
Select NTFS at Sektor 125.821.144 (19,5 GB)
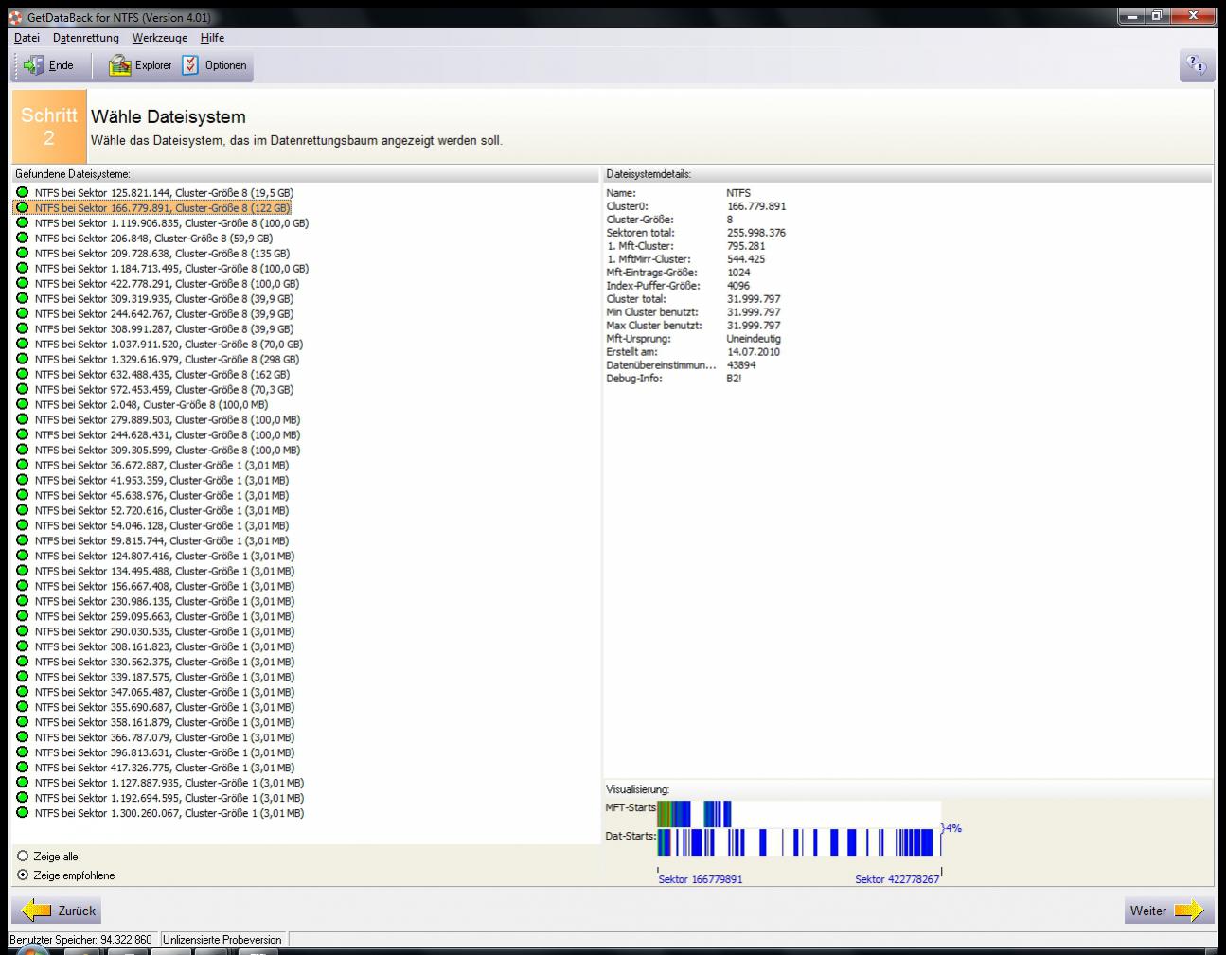tap(155, 193)
